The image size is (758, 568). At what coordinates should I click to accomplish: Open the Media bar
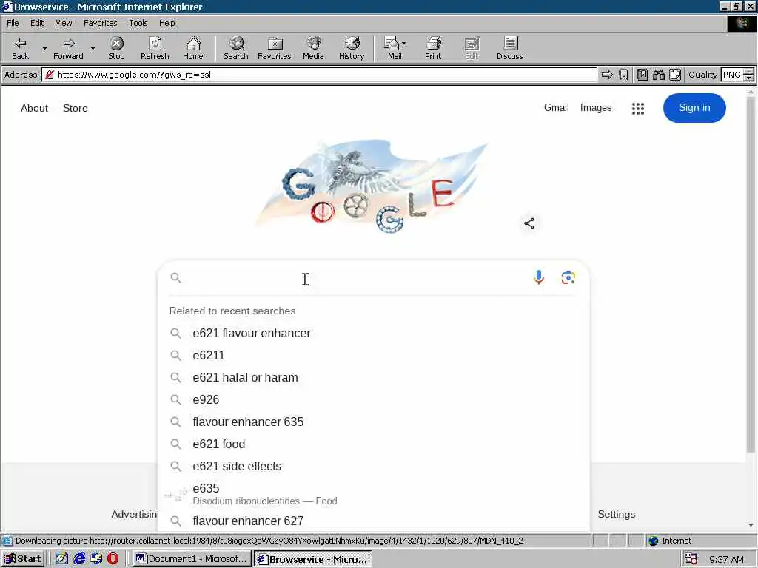pyautogui.click(x=313, y=48)
